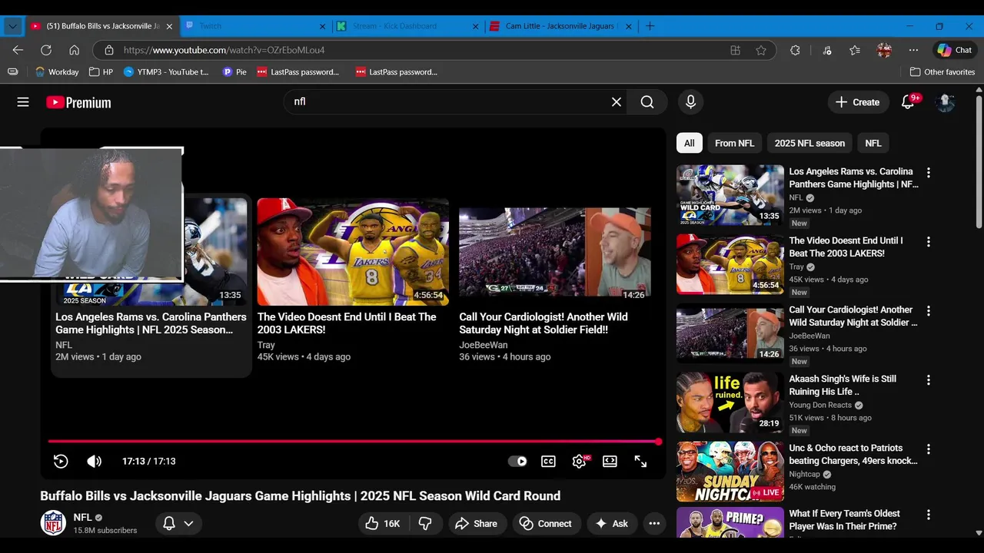Image resolution: width=984 pixels, height=553 pixels.
Task: Open Akaash Singh's Wife sidebar thumbnail
Action: [730, 402]
